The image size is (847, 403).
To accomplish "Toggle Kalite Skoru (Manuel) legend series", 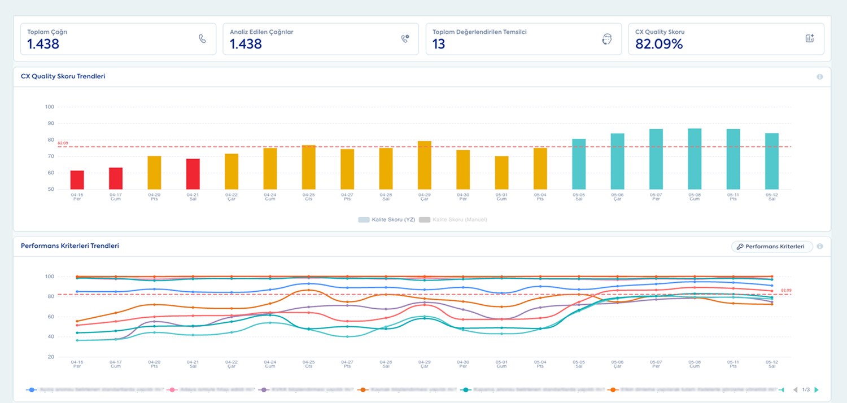I will pyautogui.click(x=453, y=220).
